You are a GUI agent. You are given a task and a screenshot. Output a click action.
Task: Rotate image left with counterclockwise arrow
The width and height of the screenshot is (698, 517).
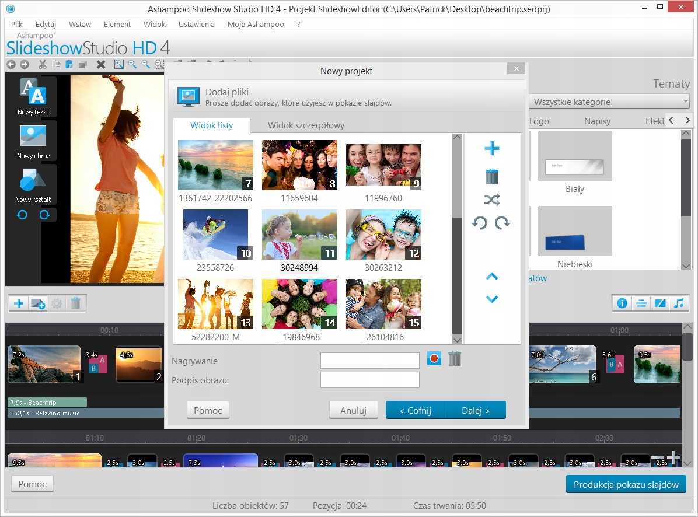pyautogui.click(x=480, y=223)
